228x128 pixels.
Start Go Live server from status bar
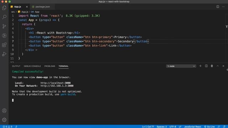(209, 127)
